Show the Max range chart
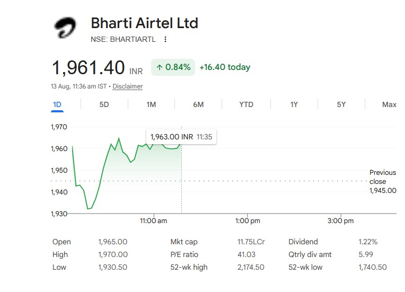 (x=389, y=104)
